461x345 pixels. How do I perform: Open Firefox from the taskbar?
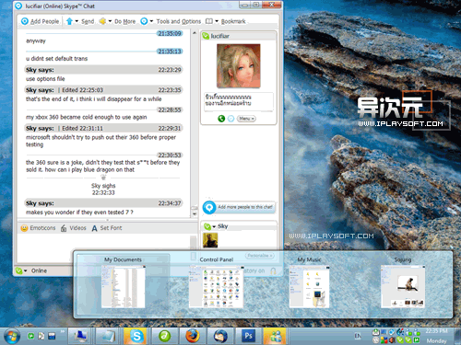193,337
